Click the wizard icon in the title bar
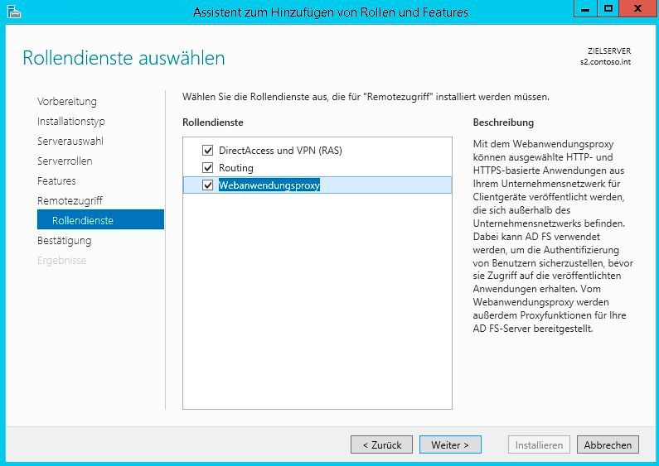The width and height of the screenshot is (659, 466). pos(14,12)
